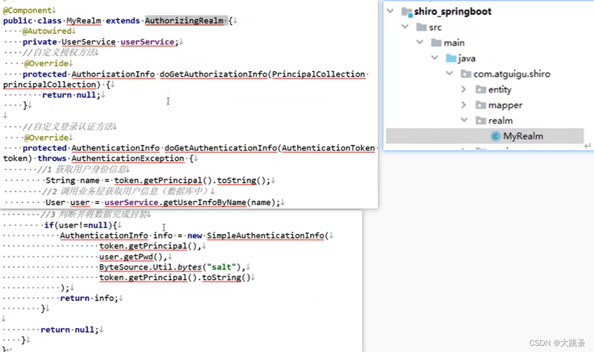Select the realm folder label
594x352 pixels.
point(500,121)
